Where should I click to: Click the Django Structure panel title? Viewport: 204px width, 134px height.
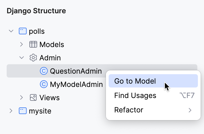(x=36, y=11)
